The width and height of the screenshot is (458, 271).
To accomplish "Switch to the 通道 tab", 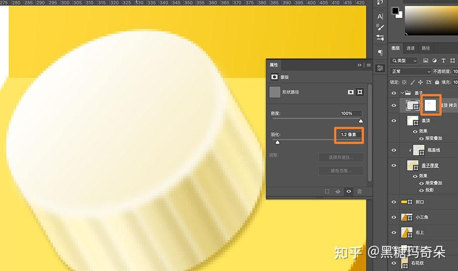I will 411,48.
